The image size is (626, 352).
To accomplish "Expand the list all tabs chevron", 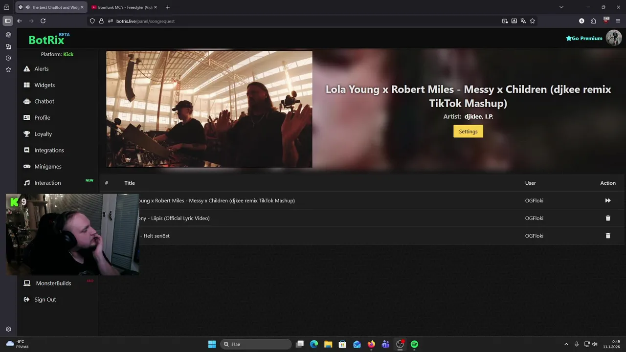I will [x=561, y=7].
